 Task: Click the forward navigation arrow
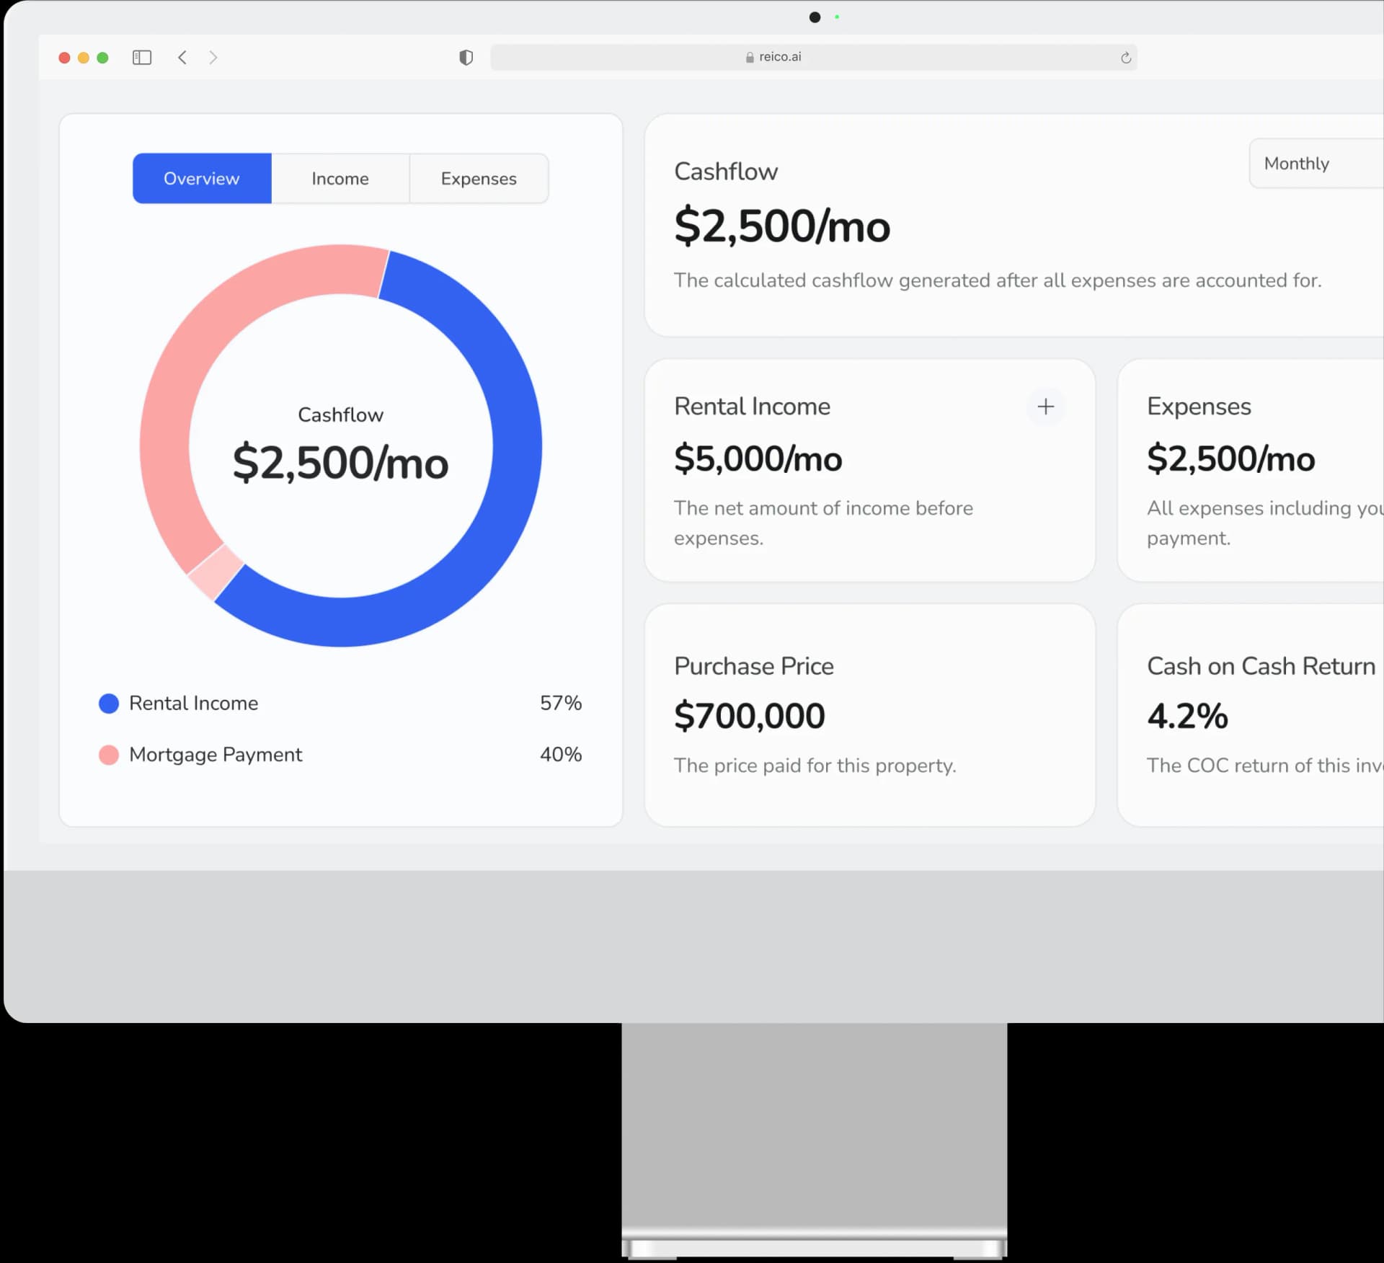pyautogui.click(x=213, y=58)
